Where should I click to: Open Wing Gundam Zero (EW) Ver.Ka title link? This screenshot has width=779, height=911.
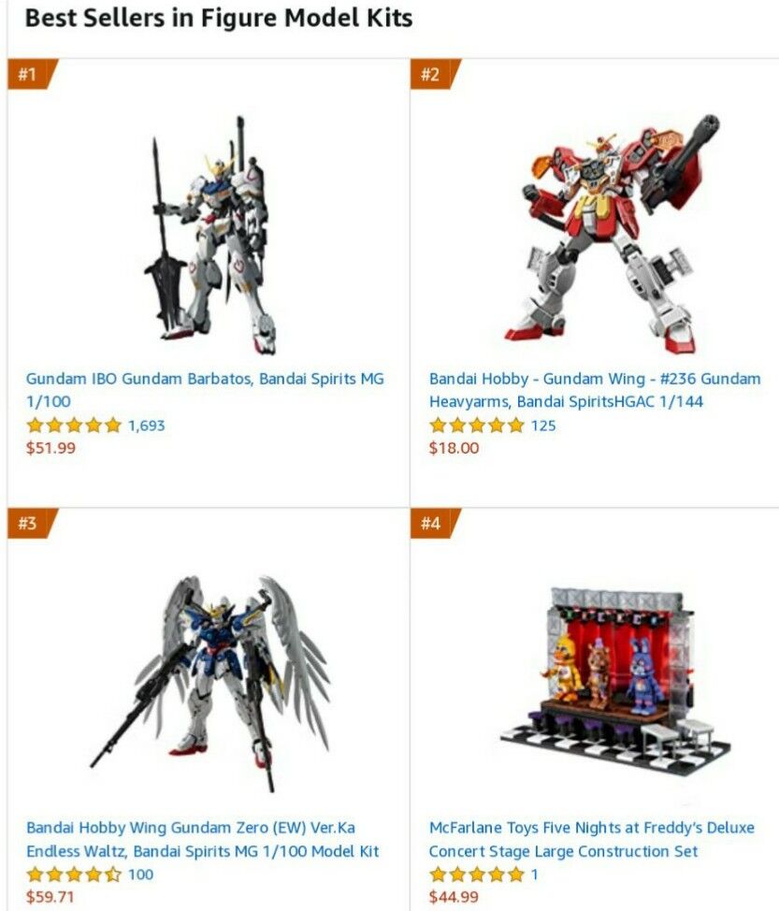202,839
